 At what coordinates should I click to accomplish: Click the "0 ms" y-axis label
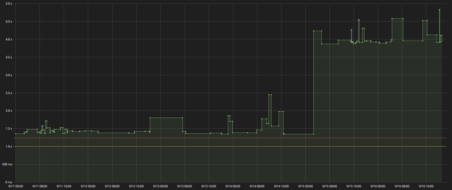[9, 182]
